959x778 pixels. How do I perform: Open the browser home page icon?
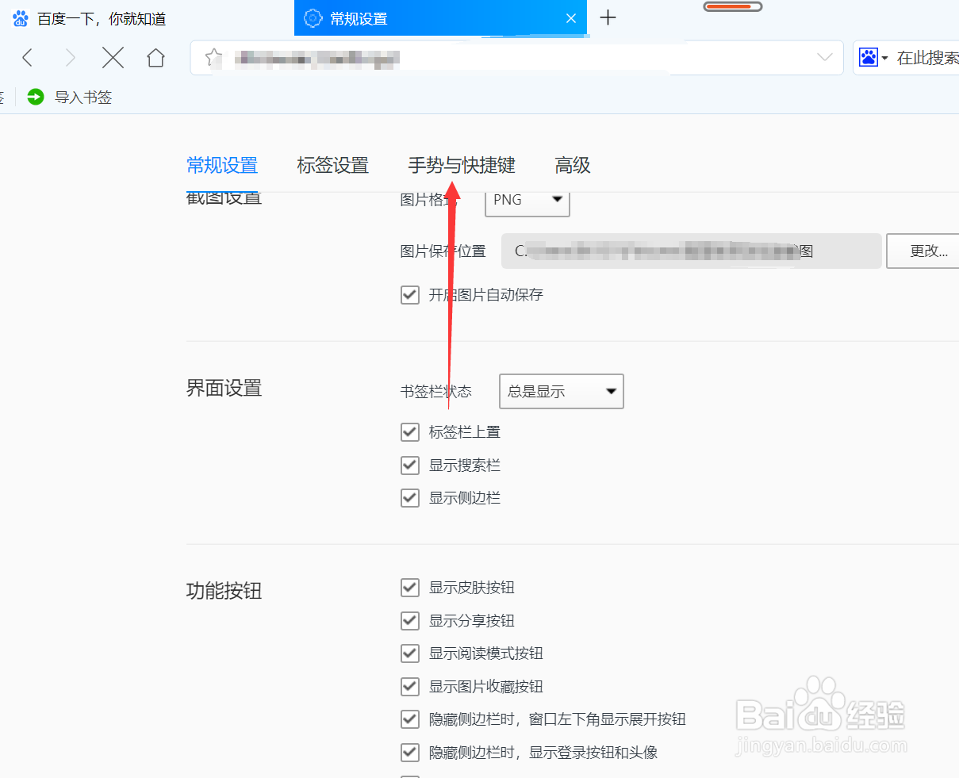pos(155,57)
